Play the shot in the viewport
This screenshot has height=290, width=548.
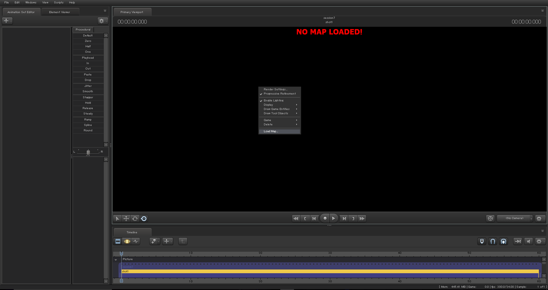coord(334,218)
